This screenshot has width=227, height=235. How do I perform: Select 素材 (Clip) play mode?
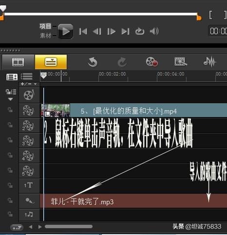pos(45,35)
